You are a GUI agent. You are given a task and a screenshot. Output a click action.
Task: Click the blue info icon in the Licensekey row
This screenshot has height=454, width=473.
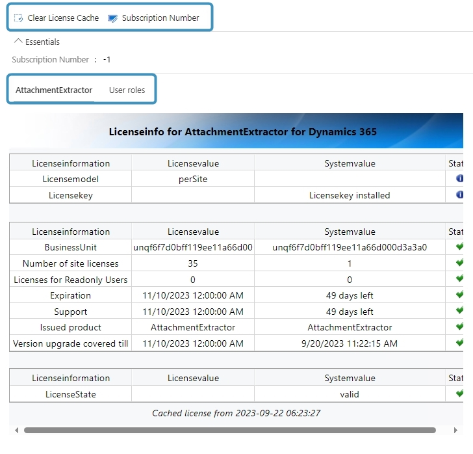pos(459,194)
